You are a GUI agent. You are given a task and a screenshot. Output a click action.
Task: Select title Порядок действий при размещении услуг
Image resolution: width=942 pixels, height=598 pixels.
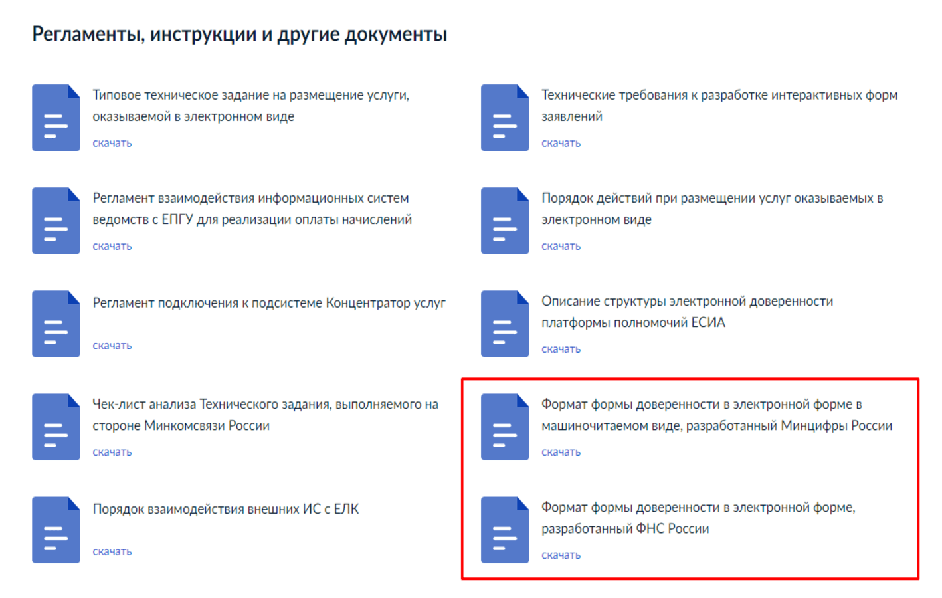click(712, 209)
